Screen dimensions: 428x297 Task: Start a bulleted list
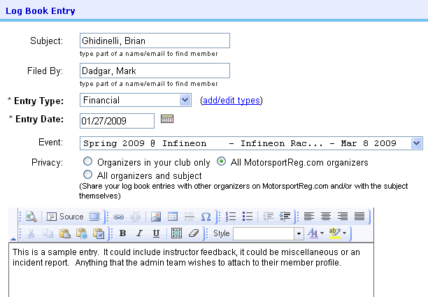248,217
